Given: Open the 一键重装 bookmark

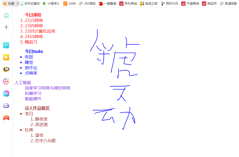Looking at the screenshot, I should (107, 4).
